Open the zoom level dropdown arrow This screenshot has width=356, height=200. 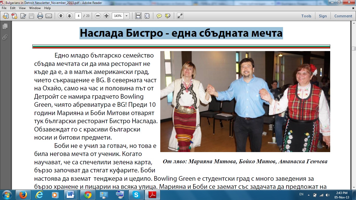click(127, 16)
